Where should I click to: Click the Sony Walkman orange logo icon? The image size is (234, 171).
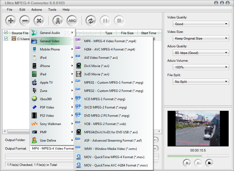(x=34, y=124)
